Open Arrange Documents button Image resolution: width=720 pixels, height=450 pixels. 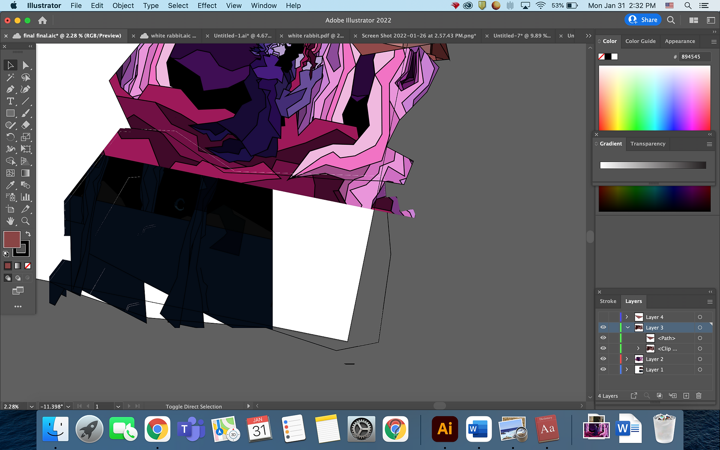(694, 20)
